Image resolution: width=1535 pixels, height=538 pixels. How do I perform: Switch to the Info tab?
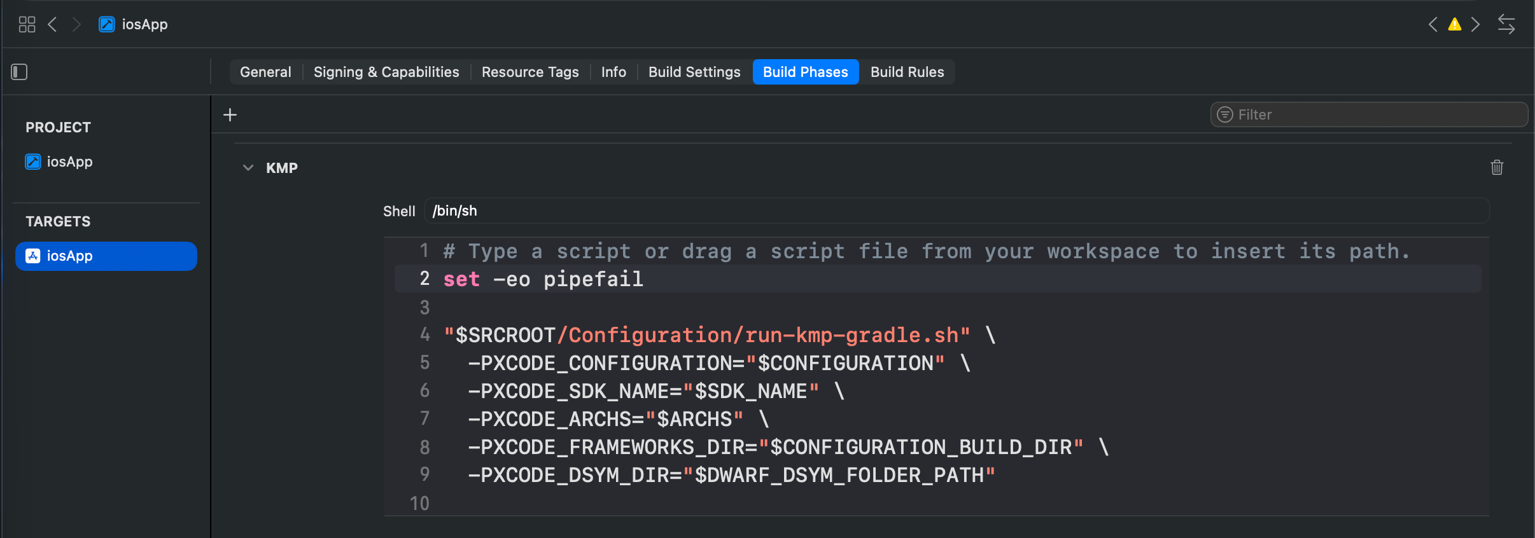(613, 72)
